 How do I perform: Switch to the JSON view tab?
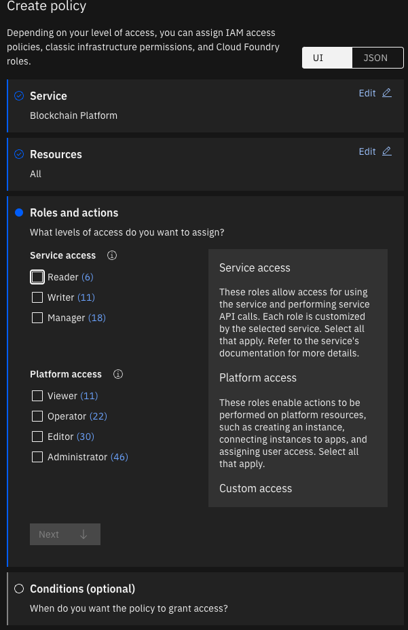coord(375,58)
